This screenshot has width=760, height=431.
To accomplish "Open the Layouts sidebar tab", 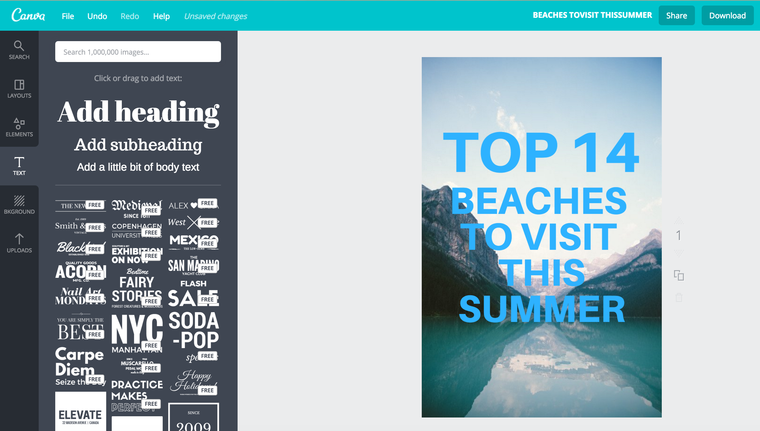I will [19, 89].
